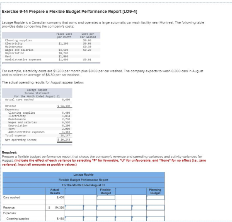This screenshot has width=232, height=222.
Task: Select the Cars washed Planning Budget input cell
Action: pos(155,198)
